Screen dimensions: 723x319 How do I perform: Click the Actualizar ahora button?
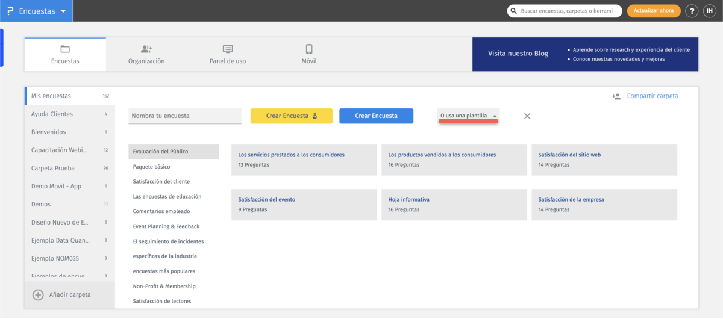654,11
